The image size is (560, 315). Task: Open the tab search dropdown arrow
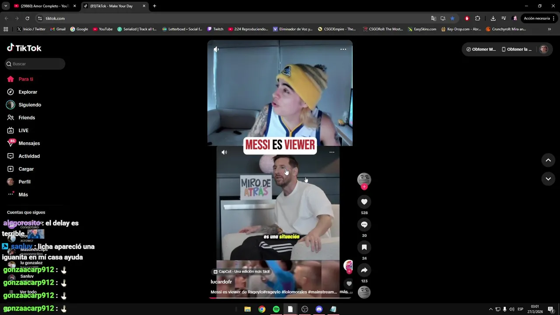(x=6, y=6)
